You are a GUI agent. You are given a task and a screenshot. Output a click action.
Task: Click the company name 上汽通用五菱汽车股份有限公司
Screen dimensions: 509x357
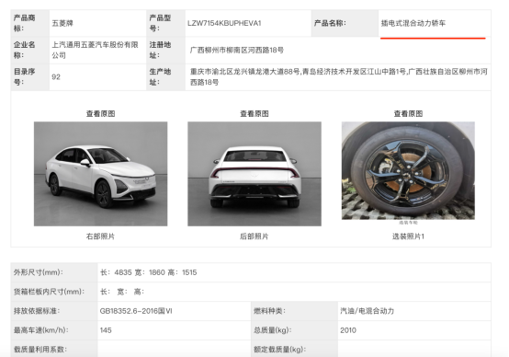pyautogui.click(x=96, y=50)
